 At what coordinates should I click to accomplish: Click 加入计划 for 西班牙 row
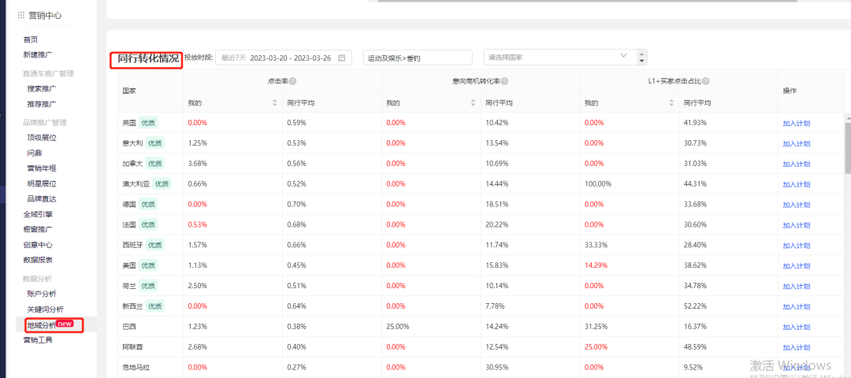(x=796, y=246)
